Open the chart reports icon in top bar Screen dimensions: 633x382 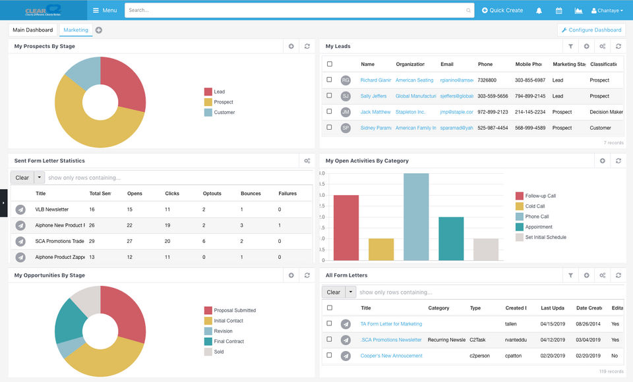pyautogui.click(x=578, y=11)
